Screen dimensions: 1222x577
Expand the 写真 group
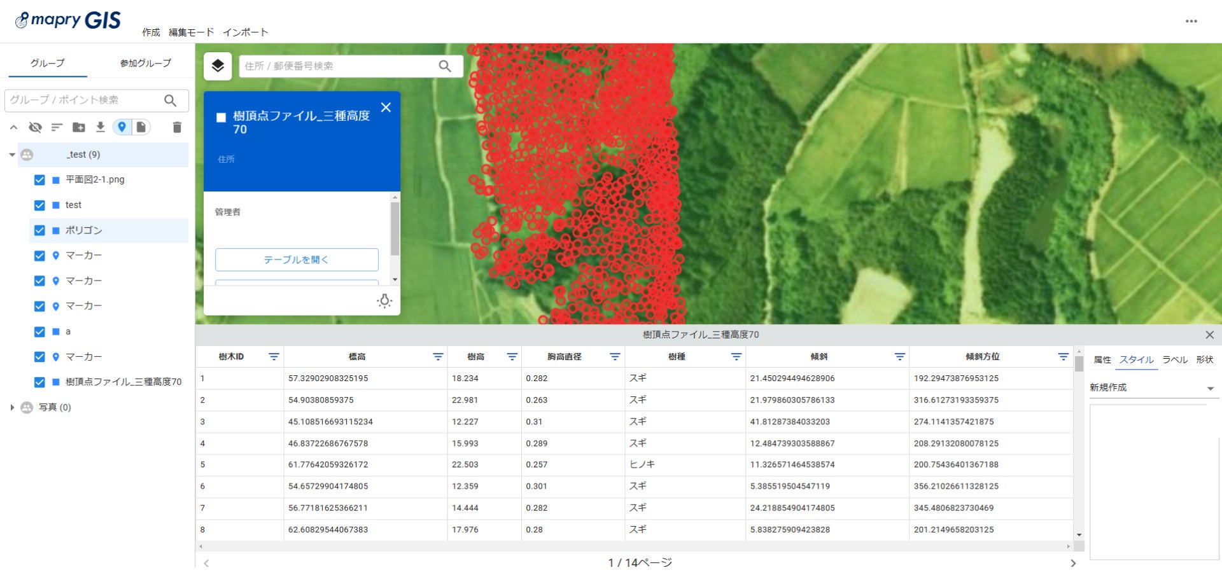tap(11, 408)
